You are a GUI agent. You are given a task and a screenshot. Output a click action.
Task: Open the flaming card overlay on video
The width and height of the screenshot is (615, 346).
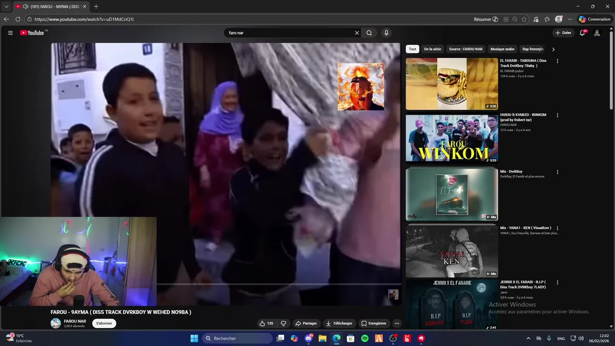(x=361, y=87)
